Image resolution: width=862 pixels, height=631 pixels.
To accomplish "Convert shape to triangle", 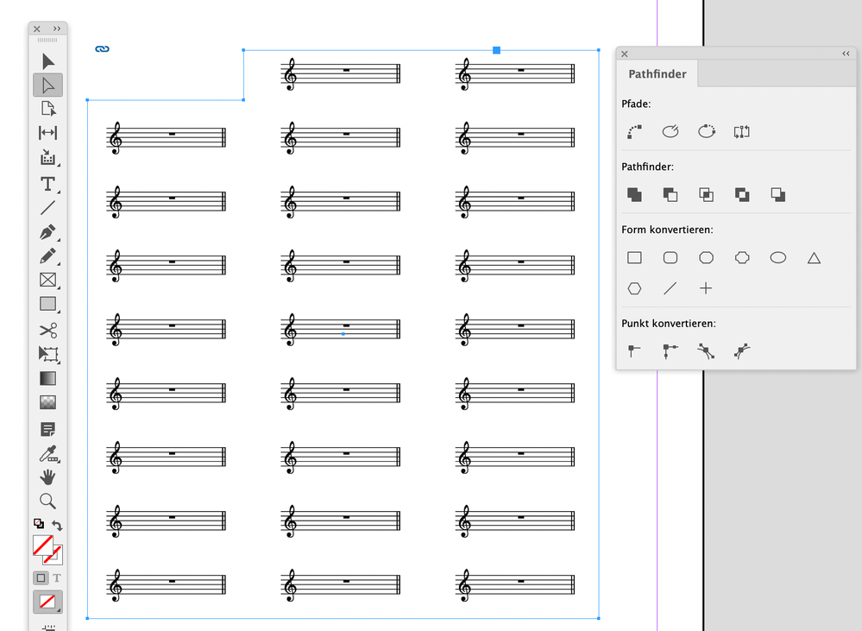I will (815, 257).
